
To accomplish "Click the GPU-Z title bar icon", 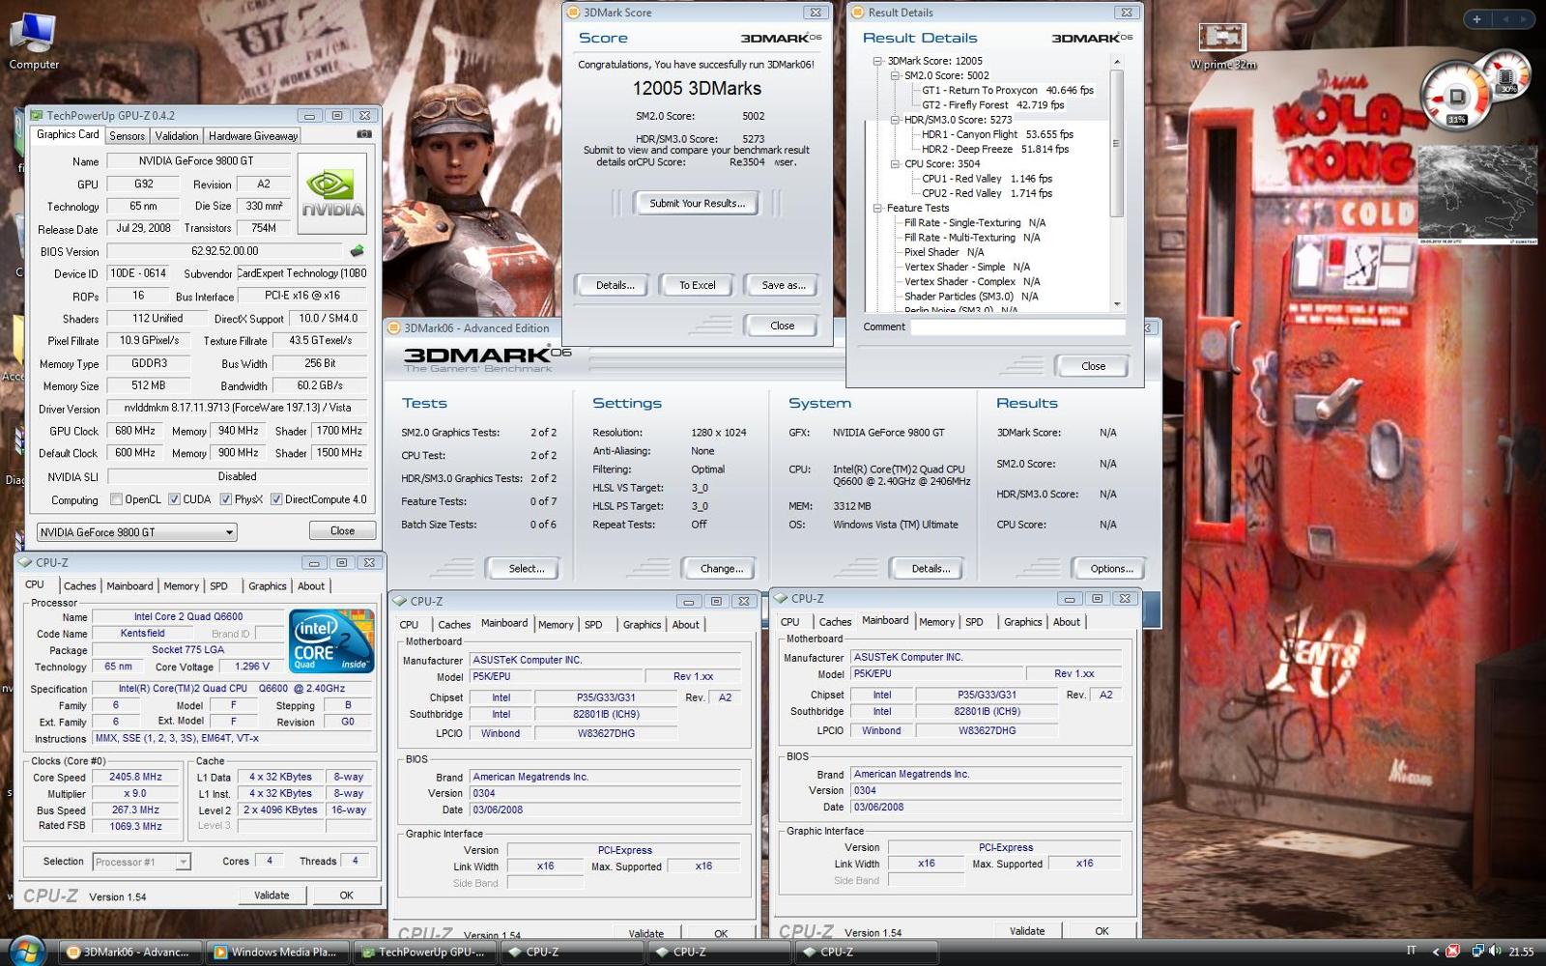I will [36, 115].
